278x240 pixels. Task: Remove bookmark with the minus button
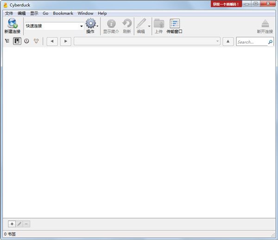[x=26, y=224]
